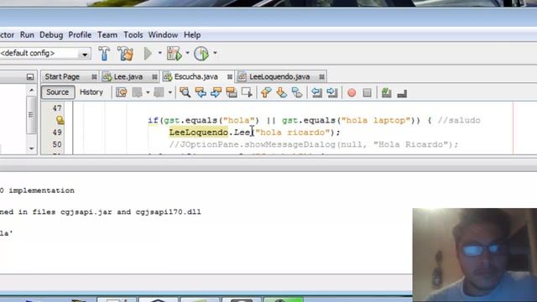Open the Profile menu

(80, 35)
